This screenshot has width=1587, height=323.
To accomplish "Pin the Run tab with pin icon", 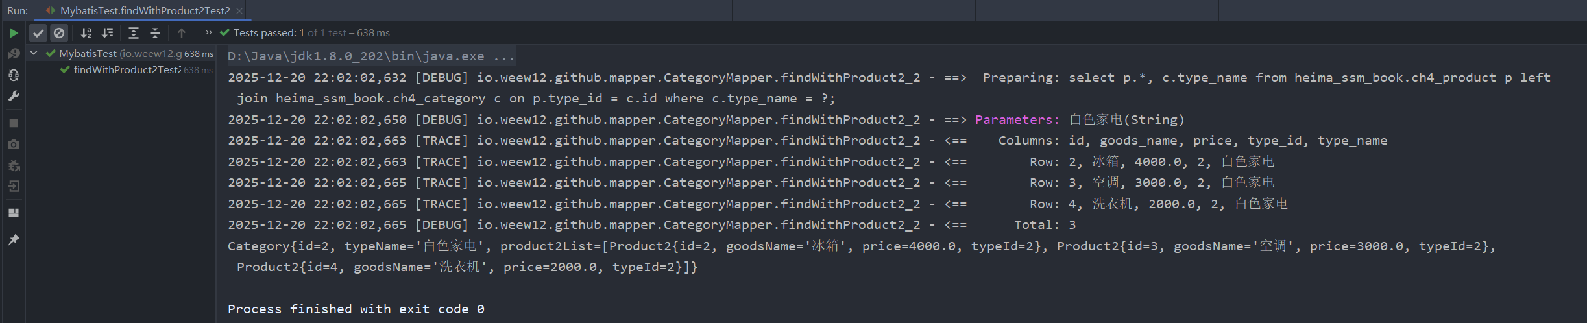I will point(14,240).
